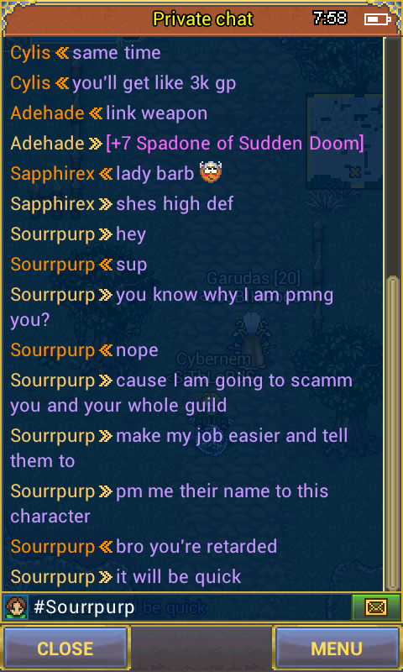Viewport: 403px width, 672px height.
Task: Click the chat scrollbar thumb
Action: 391,433
